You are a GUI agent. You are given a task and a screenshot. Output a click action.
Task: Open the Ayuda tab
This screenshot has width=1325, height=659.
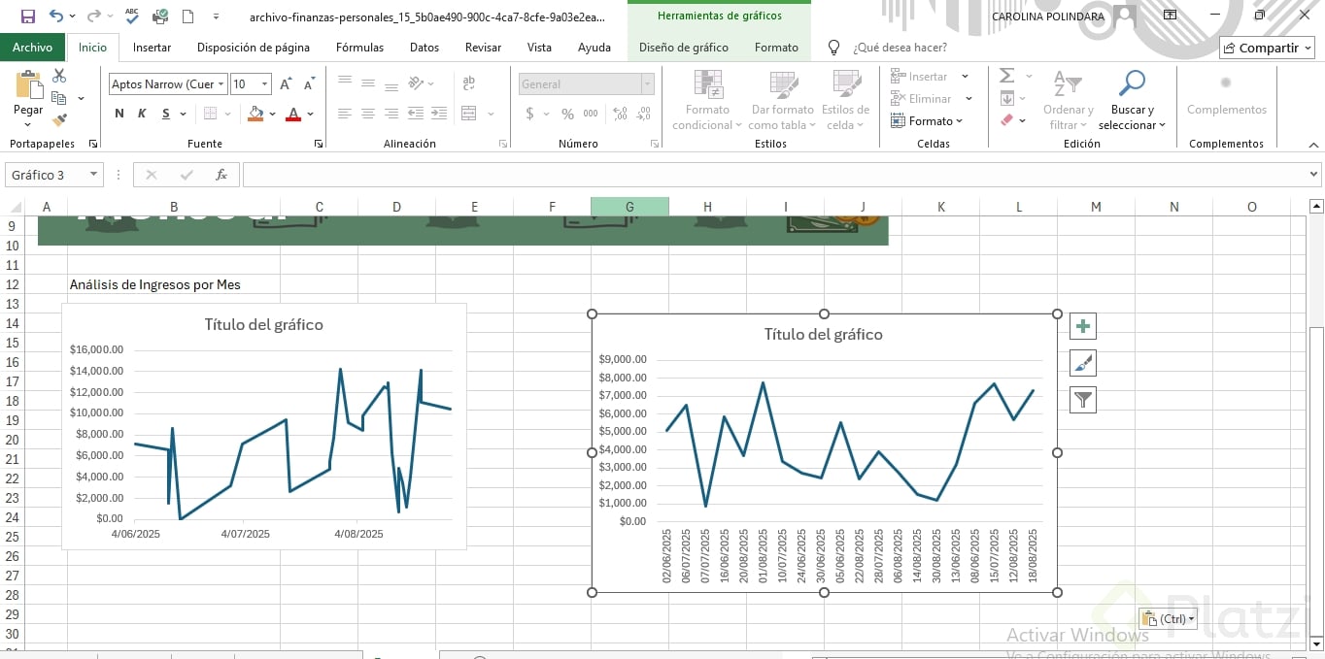[x=595, y=48]
